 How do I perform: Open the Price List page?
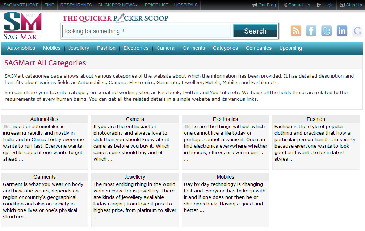pyautogui.click(x=156, y=5)
